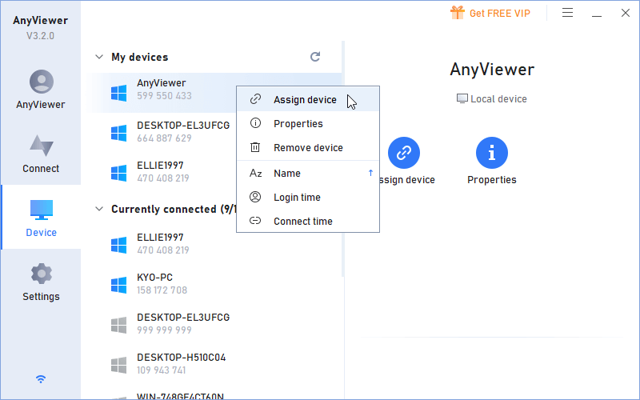This screenshot has height=400, width=640.
Task: Sort devices by Connect time
Action: (302, 222)
